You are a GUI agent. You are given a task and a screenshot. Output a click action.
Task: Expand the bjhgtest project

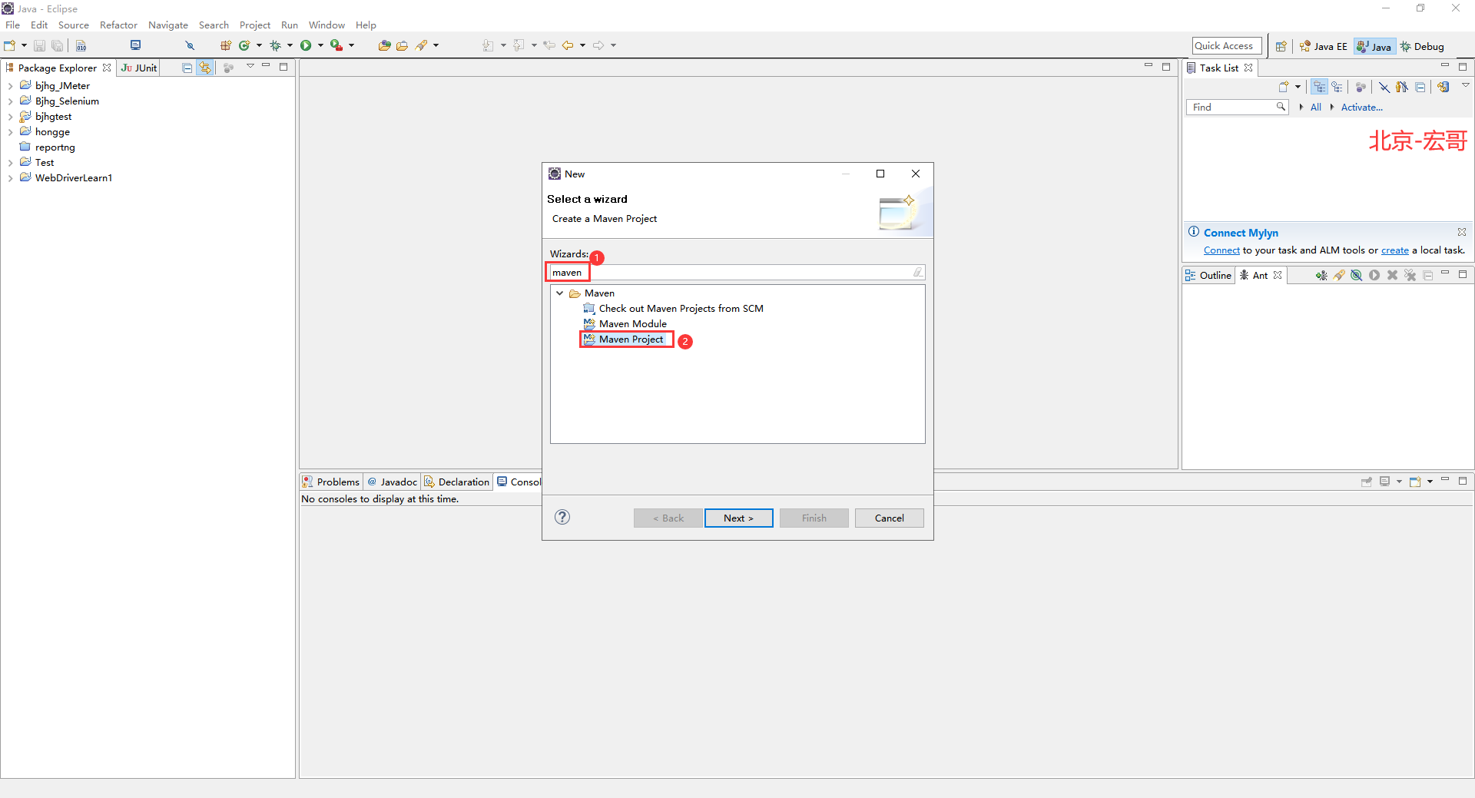[x=10, y=117]
